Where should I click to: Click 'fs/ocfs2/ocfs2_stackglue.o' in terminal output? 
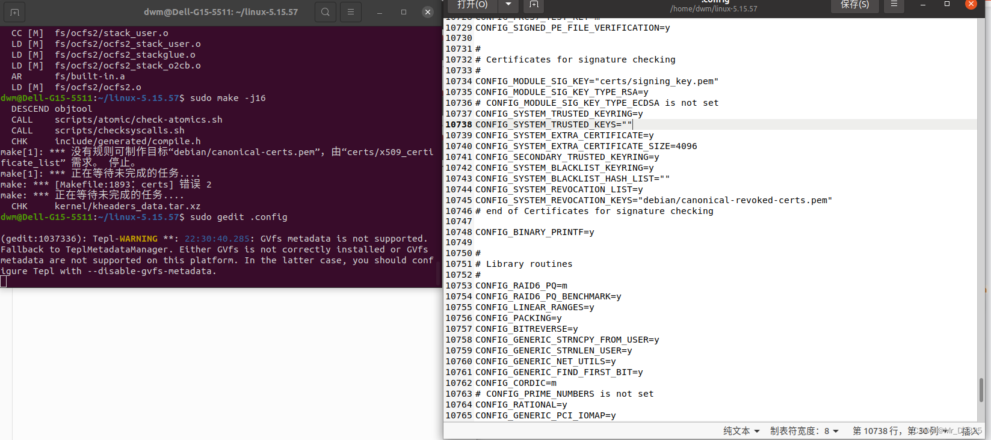pyautogui.click(x=125, y=55)
